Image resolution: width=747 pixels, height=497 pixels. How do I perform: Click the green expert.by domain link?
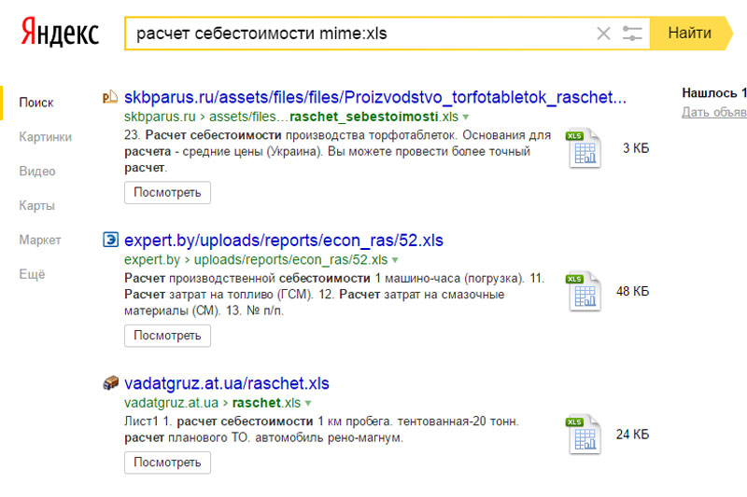pyautogui.click(x=152, y=259)
